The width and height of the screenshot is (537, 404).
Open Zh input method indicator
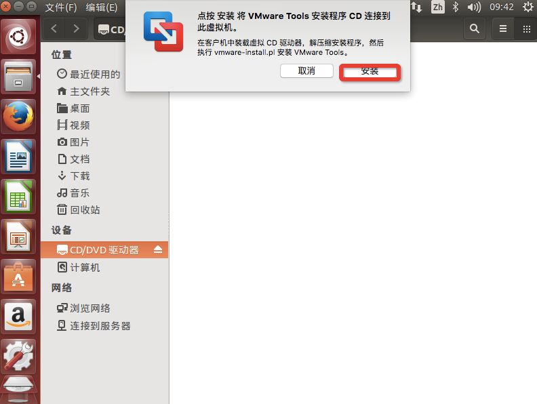click(438, 7)
